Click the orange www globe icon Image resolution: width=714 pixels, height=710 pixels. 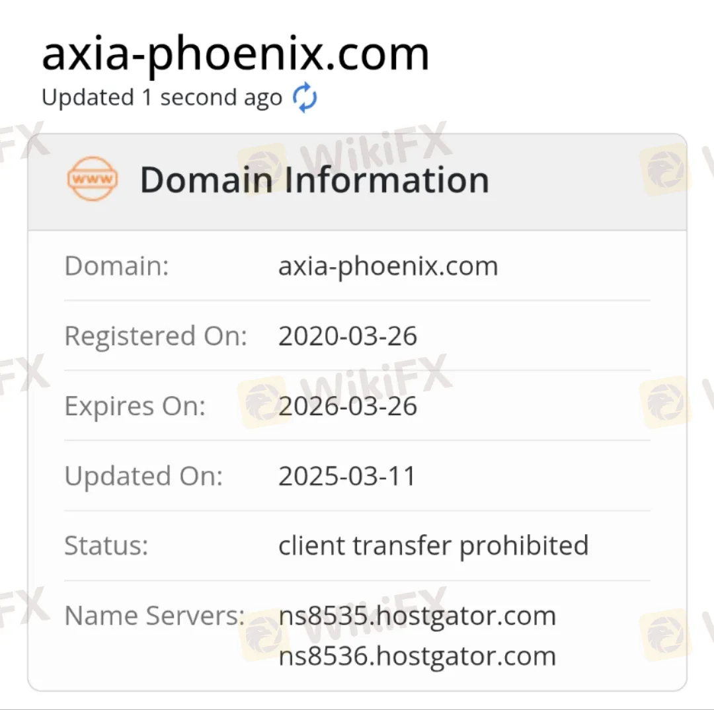pos(92,177)
